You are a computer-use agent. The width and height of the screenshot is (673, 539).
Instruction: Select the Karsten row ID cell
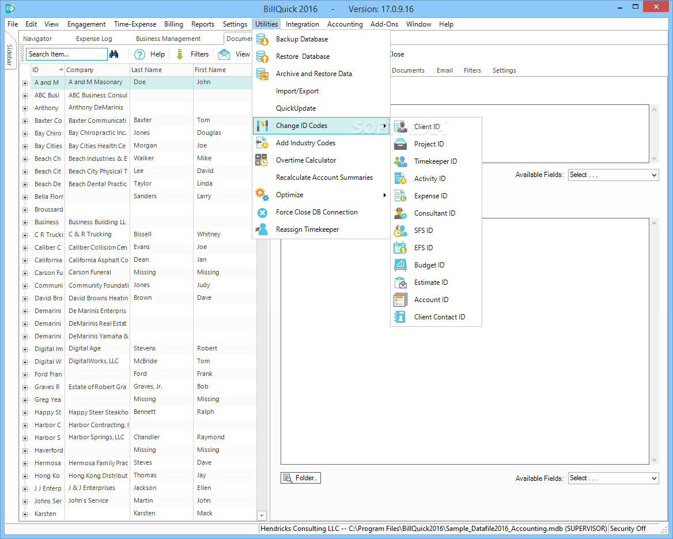[x=48, y=514]
